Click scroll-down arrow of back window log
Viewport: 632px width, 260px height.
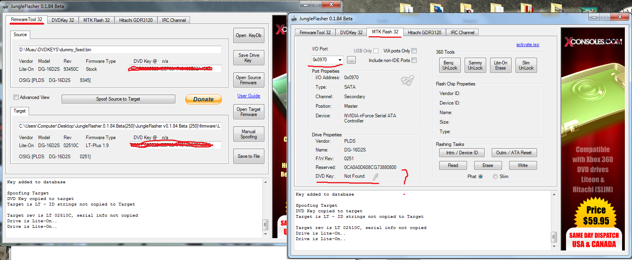(x=266, y=234)
